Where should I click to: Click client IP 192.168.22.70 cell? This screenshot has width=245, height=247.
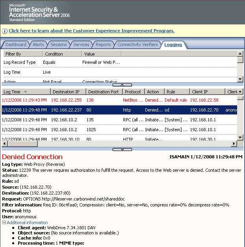tap(204, 110)
